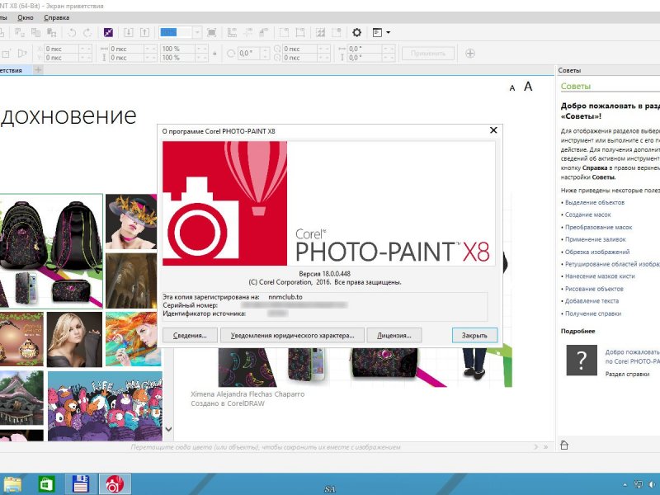Viewport: 660px width, 495px height.
Task: Click Раздел справки link
Action: 627,374
